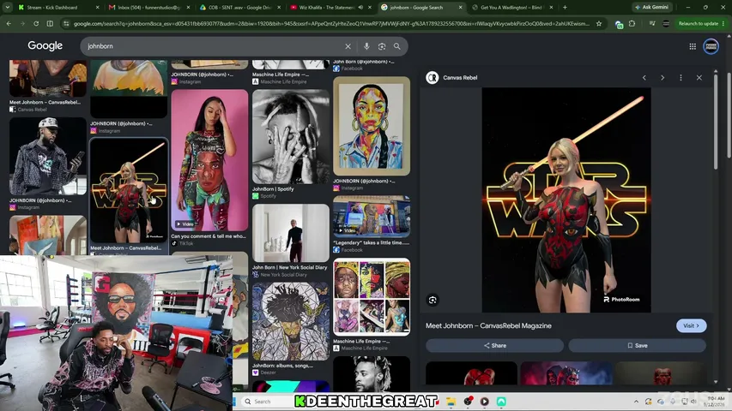Click the Ask Gemini button

tap(651, 8)
